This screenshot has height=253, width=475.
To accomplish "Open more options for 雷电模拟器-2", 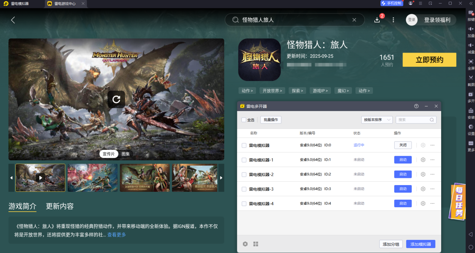I will 433,174.
